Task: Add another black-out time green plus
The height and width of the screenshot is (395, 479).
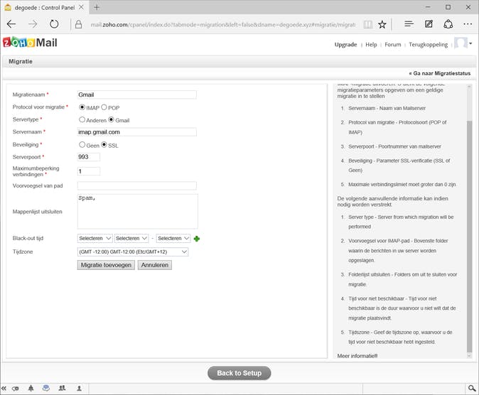Action: 197,239
